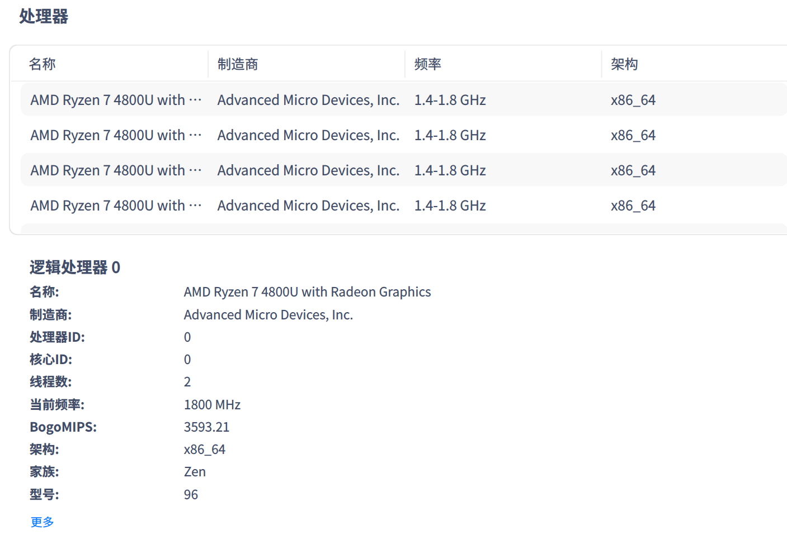Click the full name AMD Ryzen 7 4800U with Radeon Graphics
This screenshot has height=540, width=787.
[x=307, y=292]
